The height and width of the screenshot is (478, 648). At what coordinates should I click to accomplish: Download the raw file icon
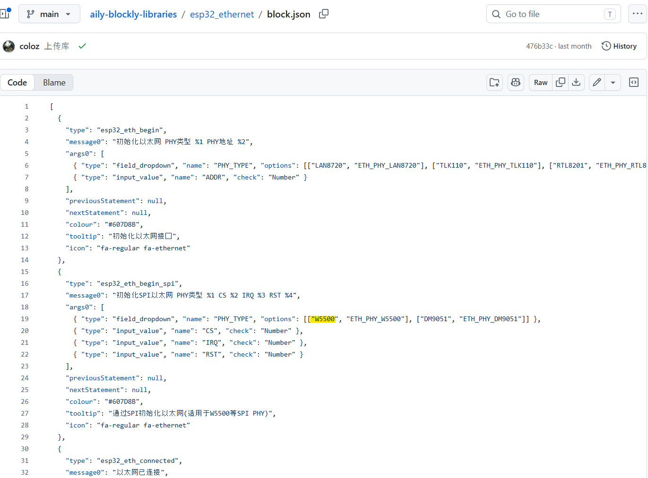point(576,82)
